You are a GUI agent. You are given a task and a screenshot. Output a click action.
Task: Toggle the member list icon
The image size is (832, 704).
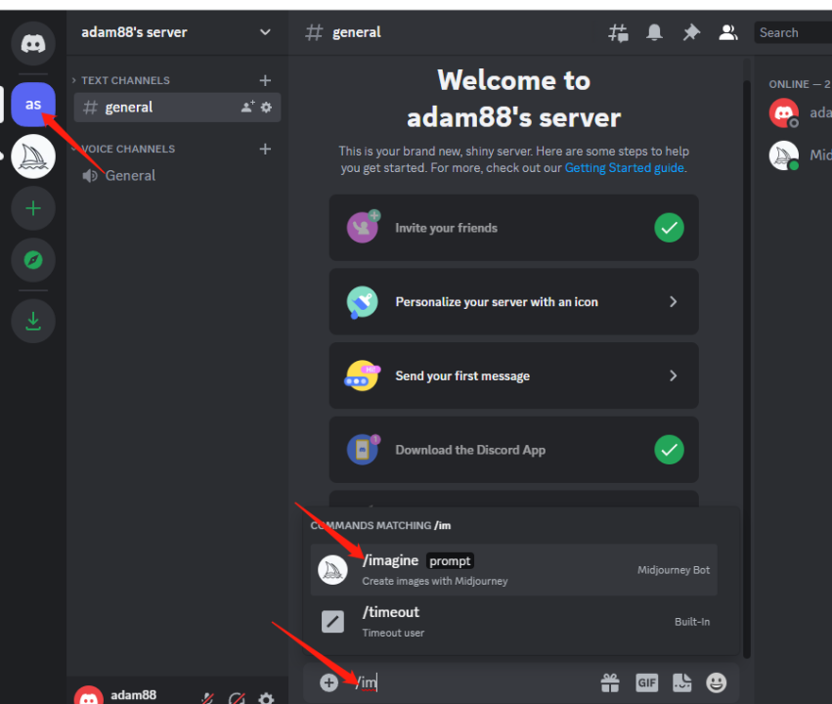728,33
